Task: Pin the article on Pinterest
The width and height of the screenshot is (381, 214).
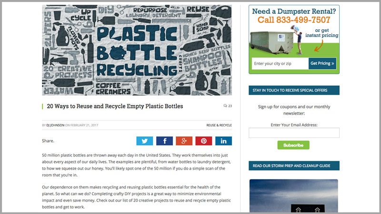Action: [204, 141]
